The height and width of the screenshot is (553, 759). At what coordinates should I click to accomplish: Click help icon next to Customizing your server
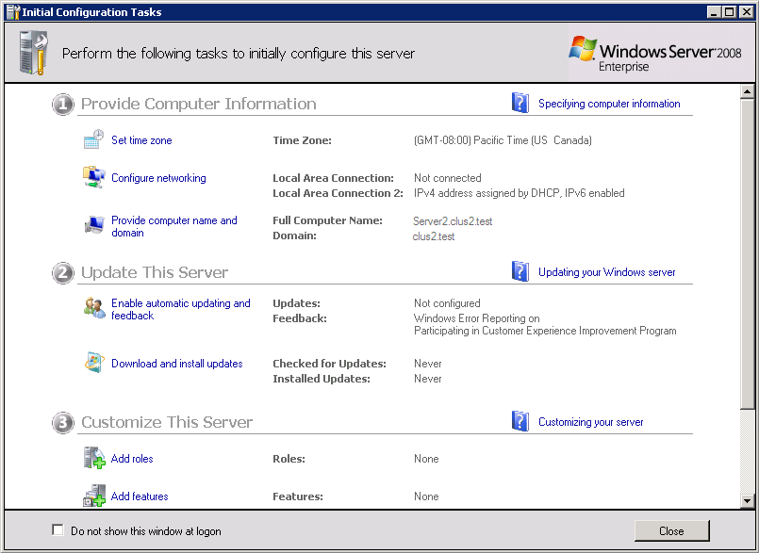click(x=520, y=421)
